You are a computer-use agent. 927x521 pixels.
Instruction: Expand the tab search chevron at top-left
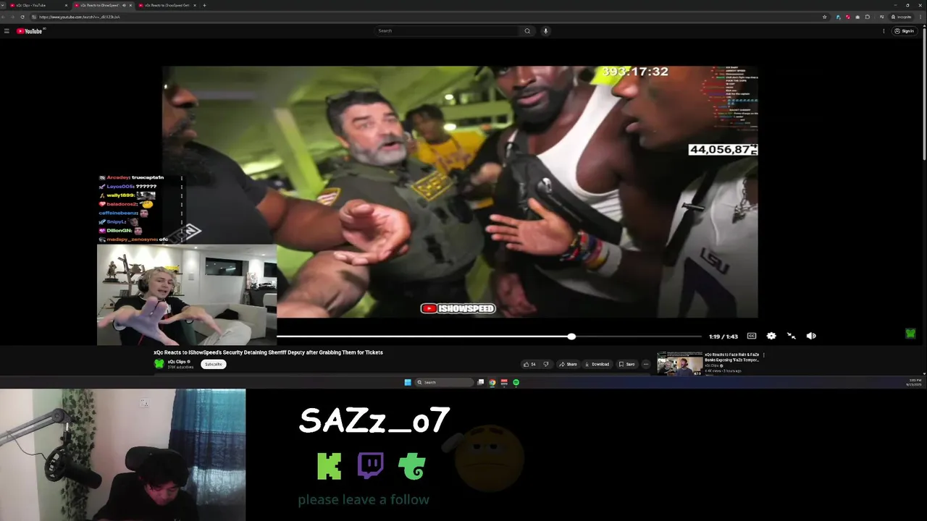click(x=3, y=5)
